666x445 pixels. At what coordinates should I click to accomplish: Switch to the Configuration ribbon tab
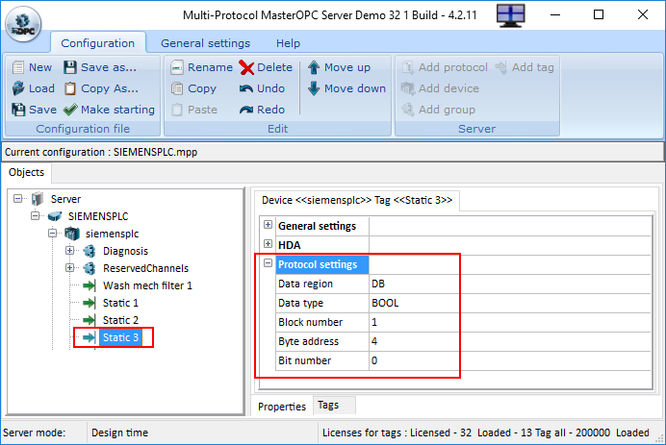98,43
